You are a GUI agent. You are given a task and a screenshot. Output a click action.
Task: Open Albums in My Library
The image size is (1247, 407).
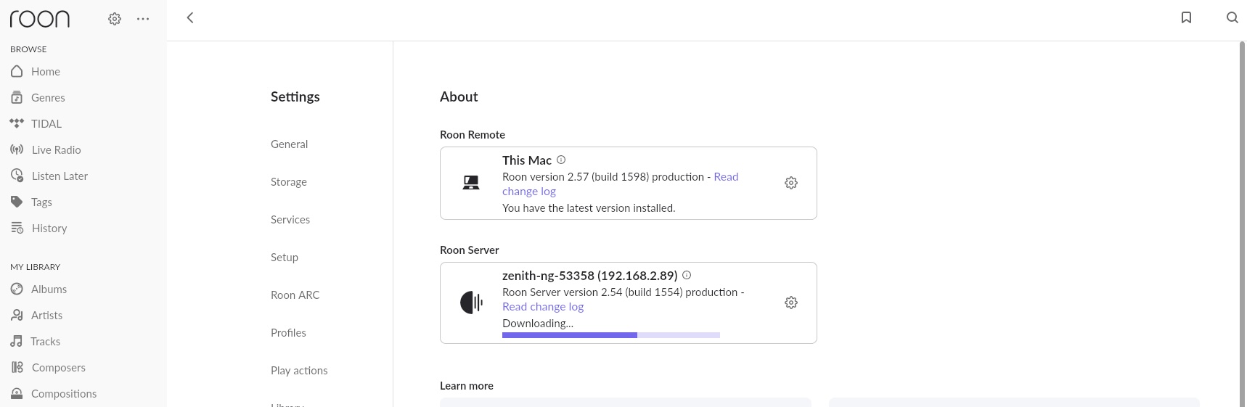[x=49, y=289]
